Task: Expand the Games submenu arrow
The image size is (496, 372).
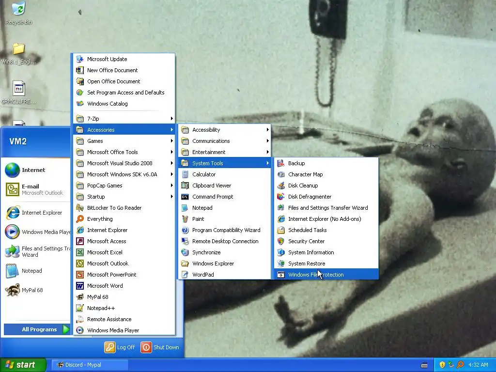Action: tap(172, 141)
